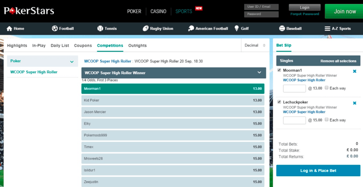Uncheck the Lechuckpoker bet slip checkbox

coord(279,102)
